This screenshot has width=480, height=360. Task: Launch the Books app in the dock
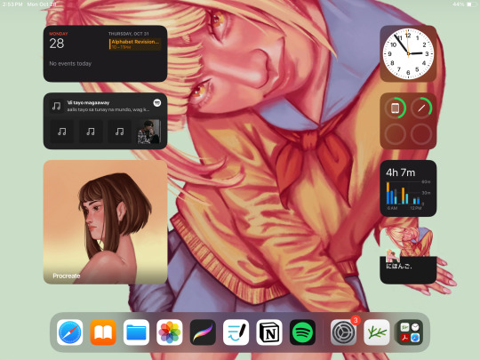coord(103,332)
